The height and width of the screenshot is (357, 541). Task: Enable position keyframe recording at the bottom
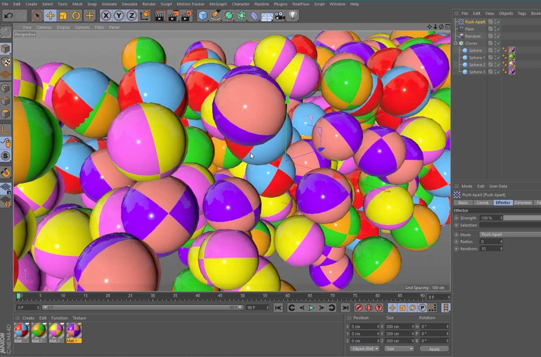pyautogui.click(x=392, y=308)
